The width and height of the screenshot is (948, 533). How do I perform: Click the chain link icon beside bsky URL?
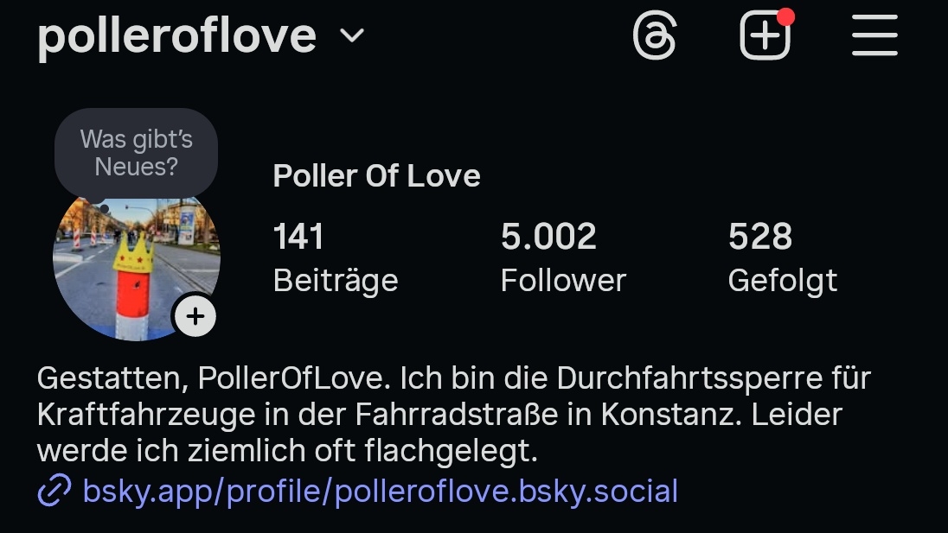pyautogui.click(x=54, y=492)
